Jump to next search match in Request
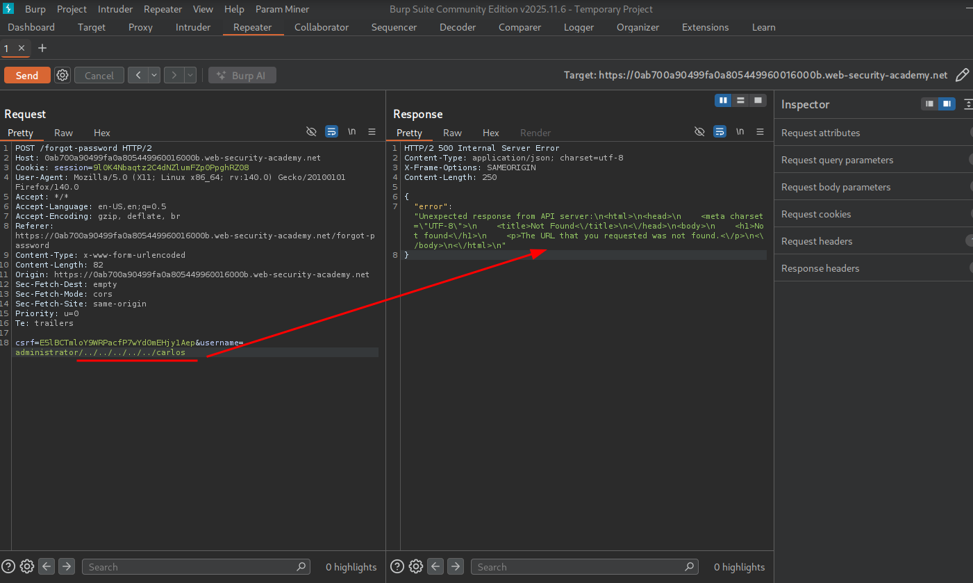Screen dimensions: 973x583 tap(67, 566)
